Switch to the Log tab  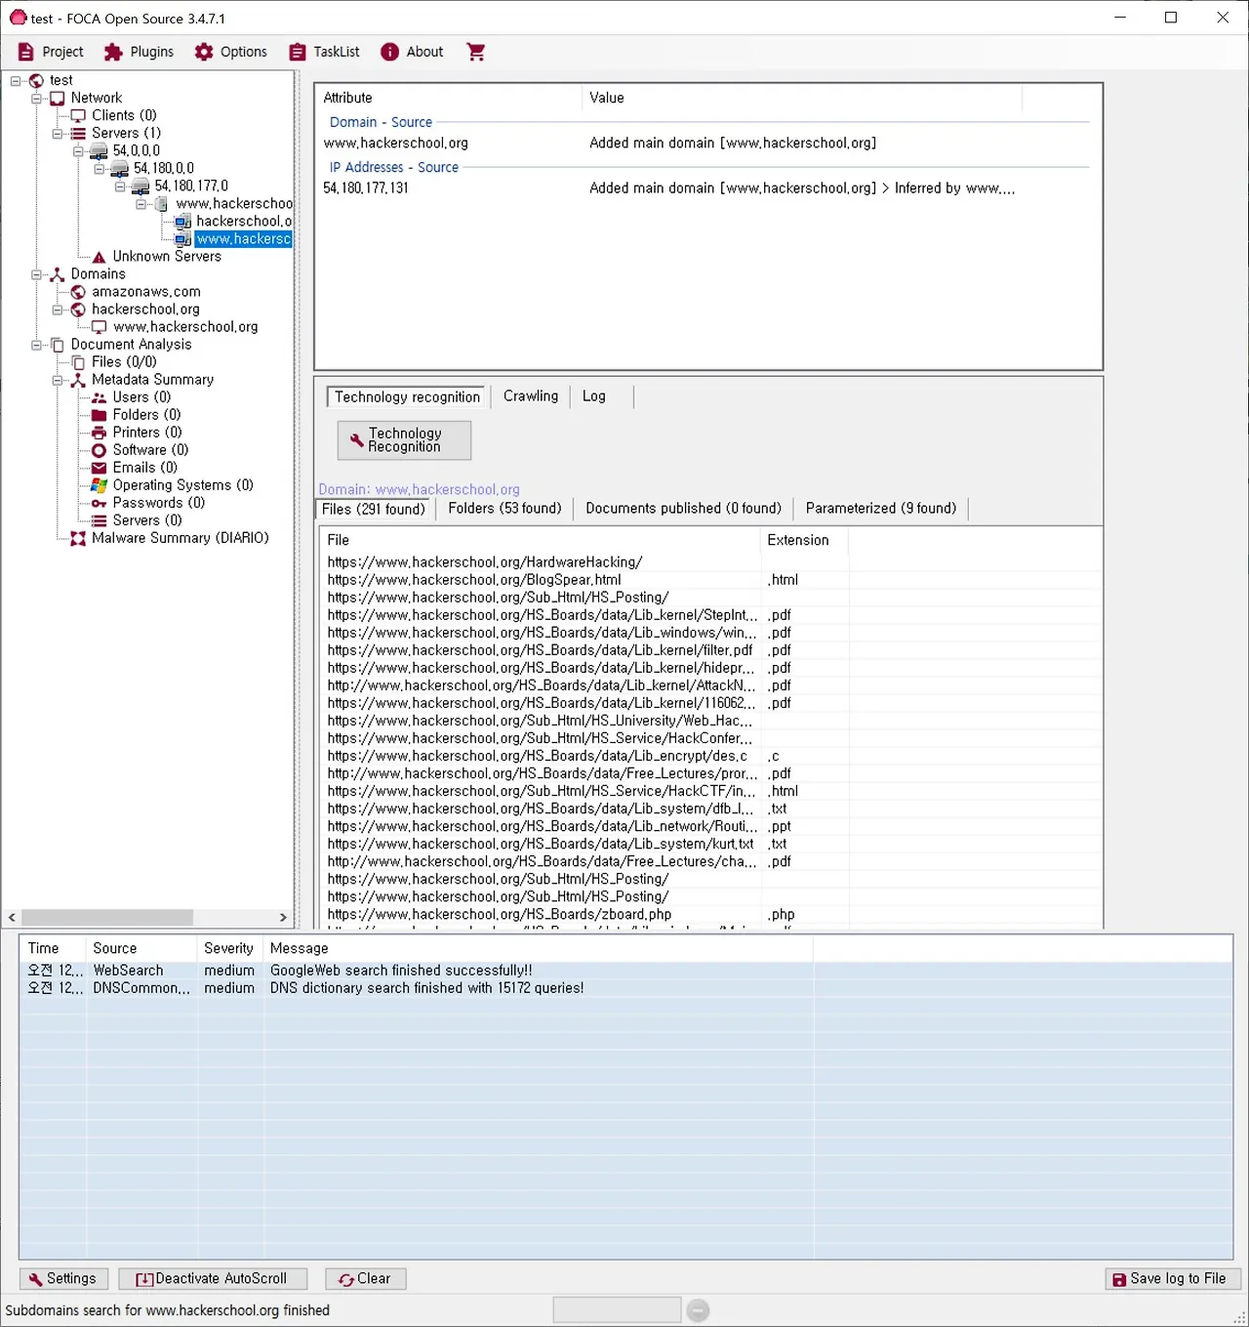(594, 396)
